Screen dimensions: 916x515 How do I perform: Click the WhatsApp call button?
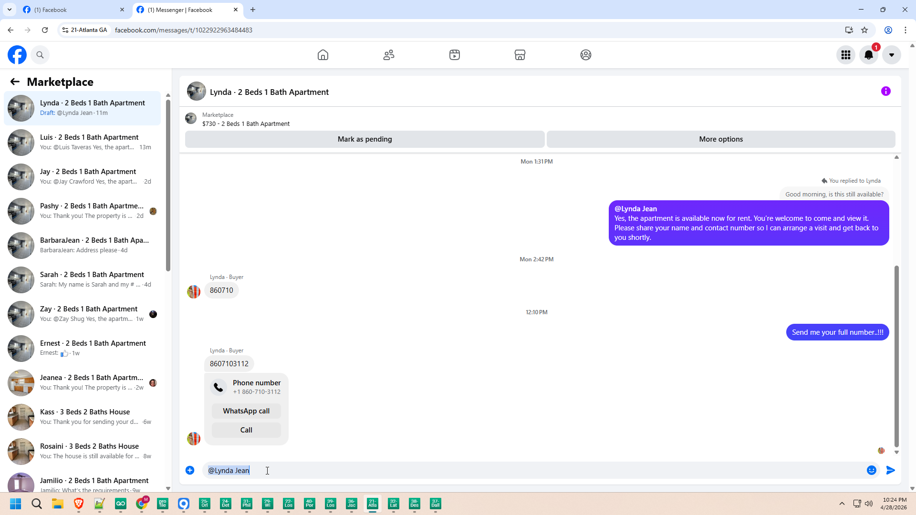[246, 411]
